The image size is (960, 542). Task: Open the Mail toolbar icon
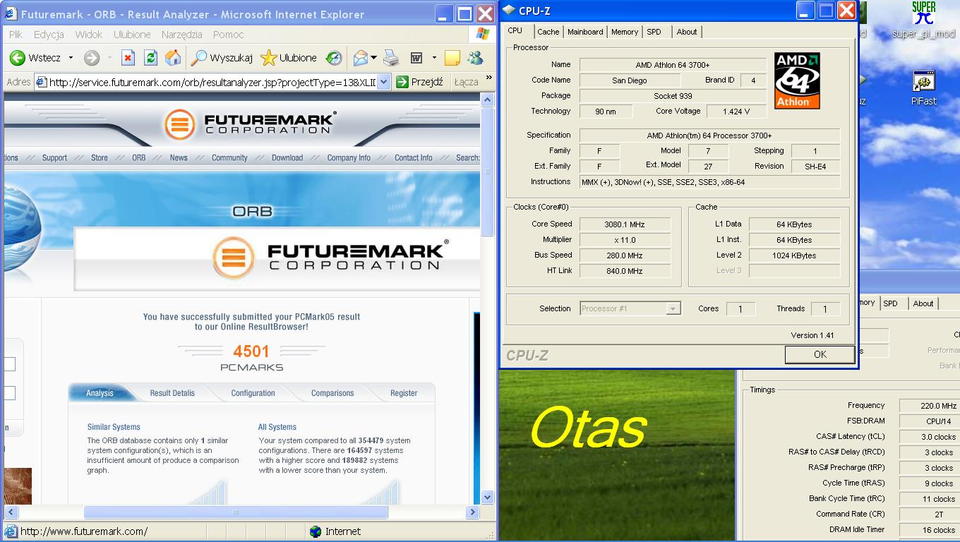pos(361,58)
